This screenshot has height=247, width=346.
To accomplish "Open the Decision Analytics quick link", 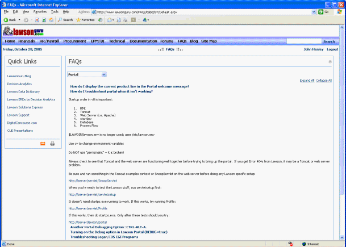I will (19, 84).
